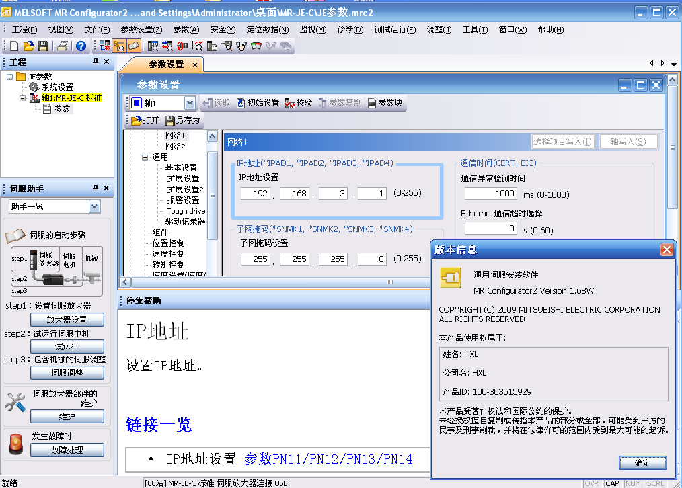Click the first IP address field showing 192

pyautogui.click(x=255, y=194)
